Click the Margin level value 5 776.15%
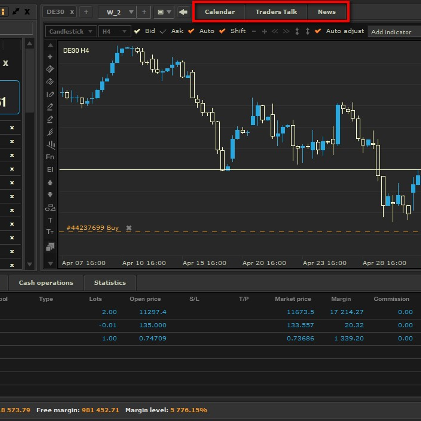Viewport: 421px width, 421px height. [x=189, y=410]
